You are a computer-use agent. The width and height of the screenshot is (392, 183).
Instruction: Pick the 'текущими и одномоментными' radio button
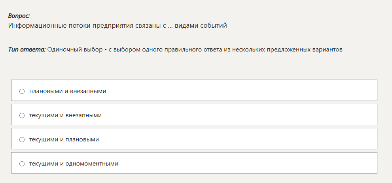(22, 164)
